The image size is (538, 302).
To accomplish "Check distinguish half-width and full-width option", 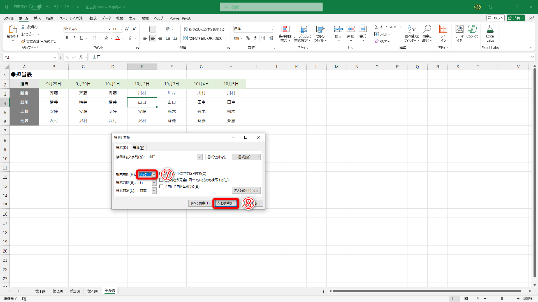I will pyautogui.click(x=161, y=187).
